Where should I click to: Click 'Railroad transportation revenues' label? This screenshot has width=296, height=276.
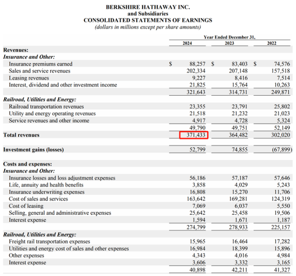[x=47, y=107]
